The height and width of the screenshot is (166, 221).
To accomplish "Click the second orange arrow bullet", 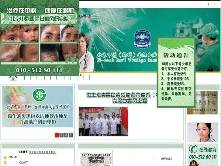I will tap(5, 163).
